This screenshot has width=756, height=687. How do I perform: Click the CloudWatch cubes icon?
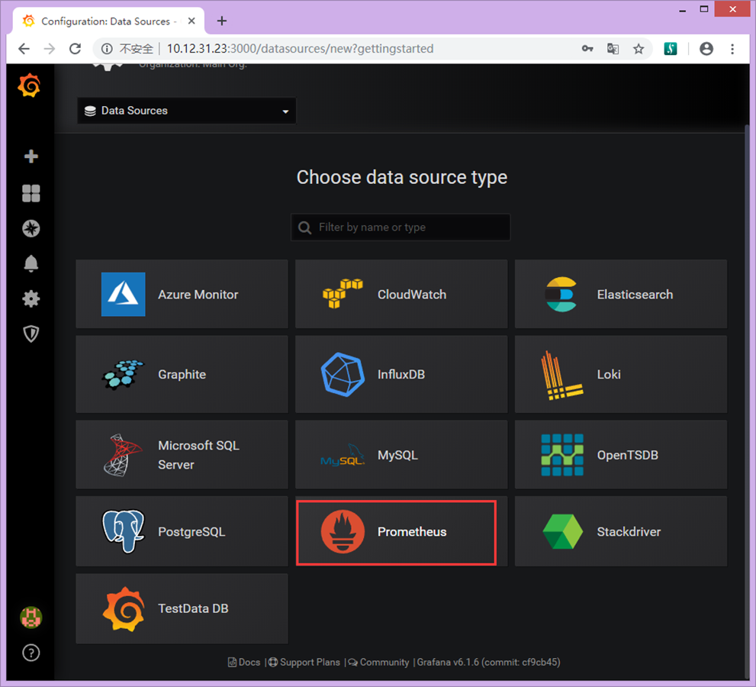tap(343, 293)
